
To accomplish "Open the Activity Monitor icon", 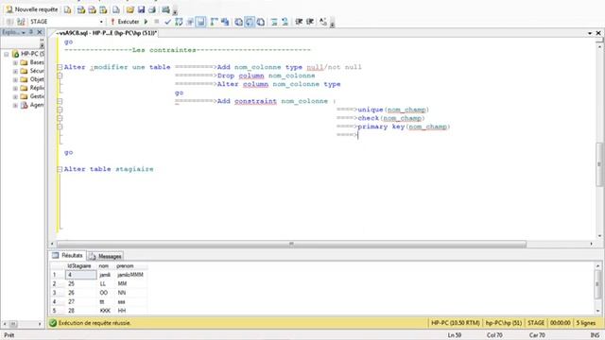I will 165,9.
